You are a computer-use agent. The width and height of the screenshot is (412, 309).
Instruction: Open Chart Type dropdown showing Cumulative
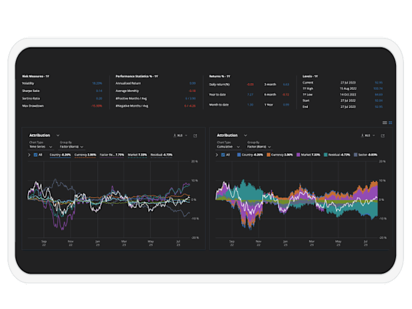228,147
